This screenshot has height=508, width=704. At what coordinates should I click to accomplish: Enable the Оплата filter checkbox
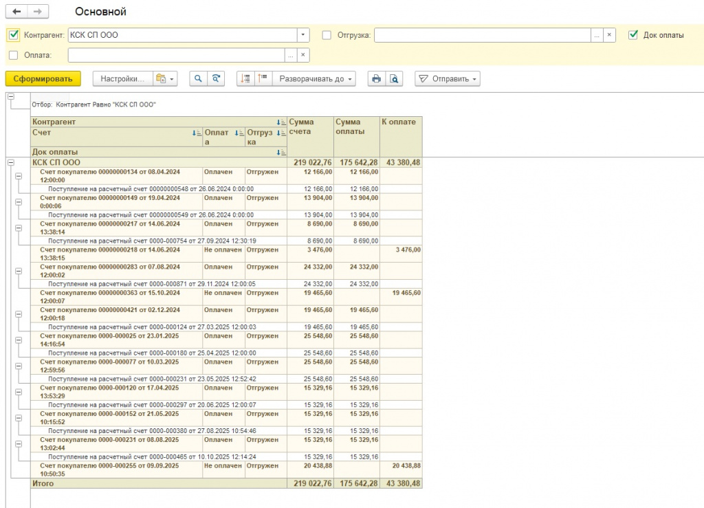click(14, 55)
